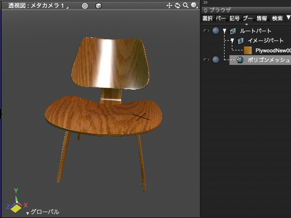Select the rotate view icon
Viewport: 291px width, 218px height.
[178, 6]
